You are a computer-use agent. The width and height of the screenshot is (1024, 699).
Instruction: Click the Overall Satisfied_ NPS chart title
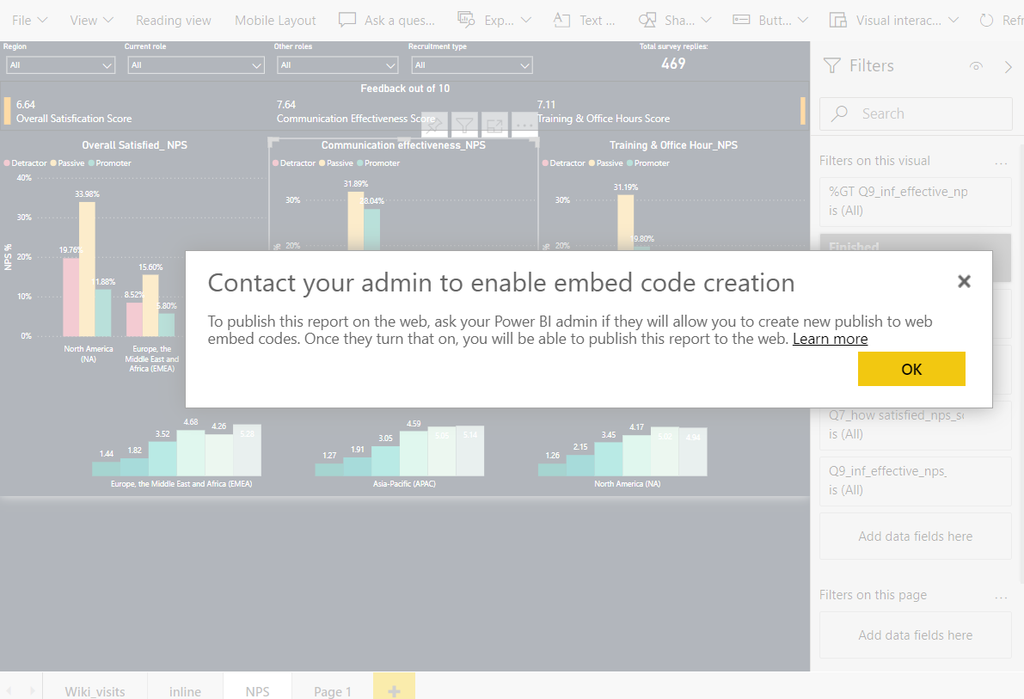coord(134,145)
